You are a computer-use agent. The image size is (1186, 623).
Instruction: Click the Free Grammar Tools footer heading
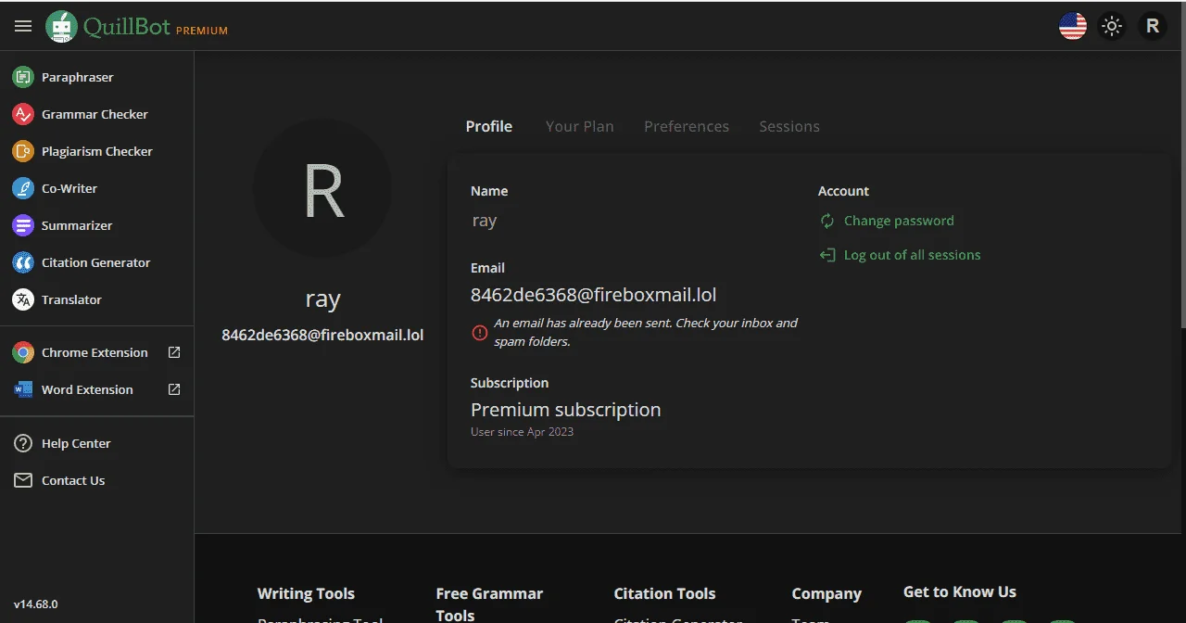[489, 604]
